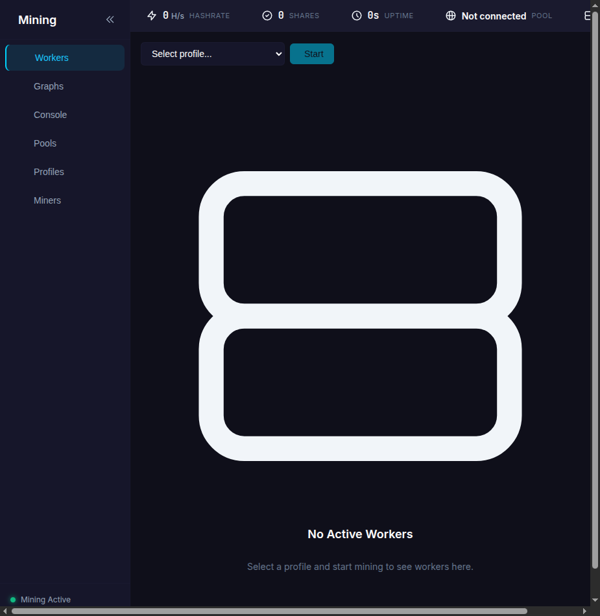The image size is (600, 616).
Task: Click the pool globe icon
Action: [x=451, y=16]
